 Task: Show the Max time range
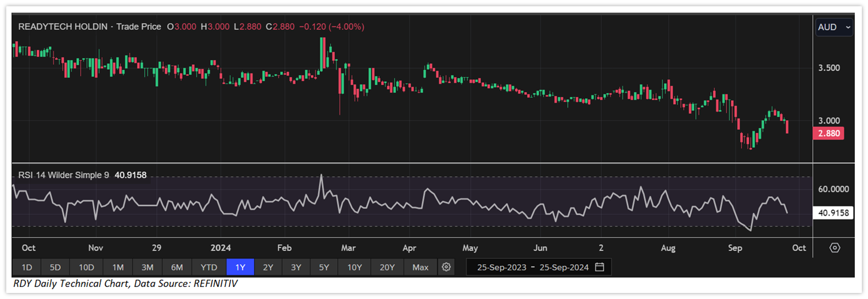[x=420, y=267]
